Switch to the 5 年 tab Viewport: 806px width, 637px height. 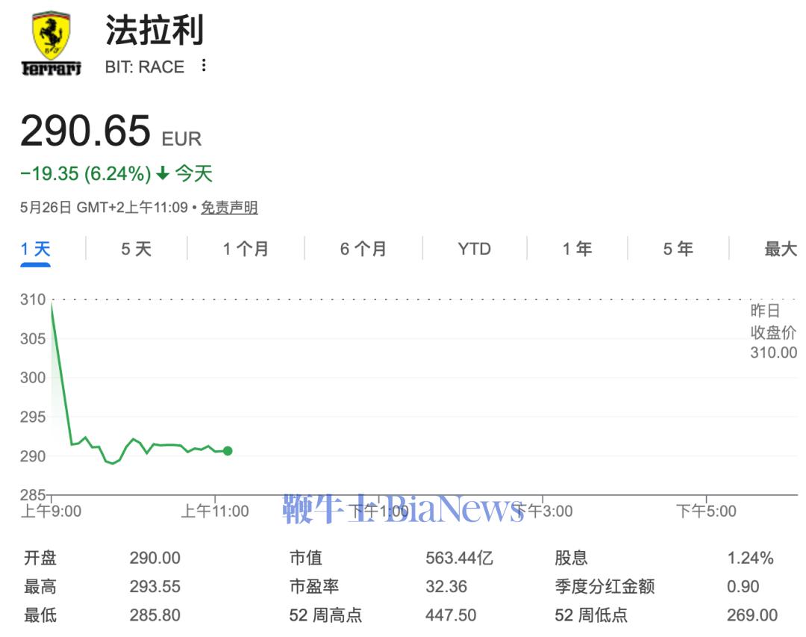678,249
